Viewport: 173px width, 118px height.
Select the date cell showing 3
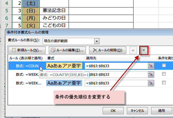point(17,11)
